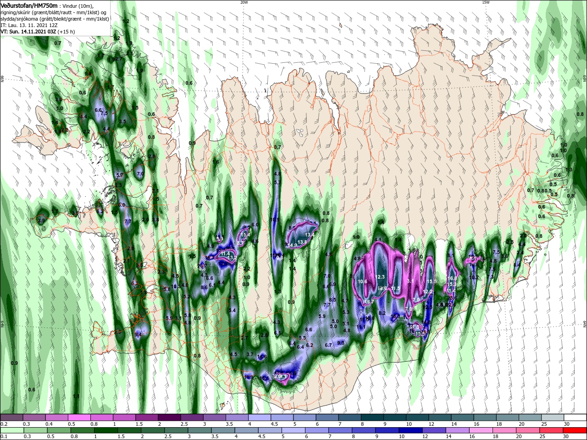Screen dimensions: 587x440
Task: Select the darkest green 1 swatch, bottom legend row
Action: pos(105,431)
